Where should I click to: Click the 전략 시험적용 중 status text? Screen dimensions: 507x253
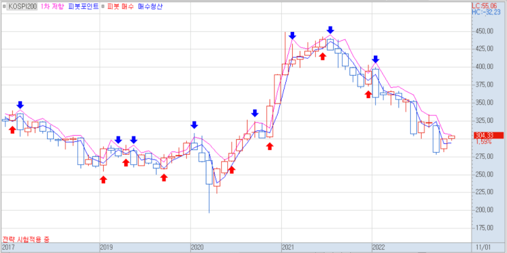click(x=26, y=239)
